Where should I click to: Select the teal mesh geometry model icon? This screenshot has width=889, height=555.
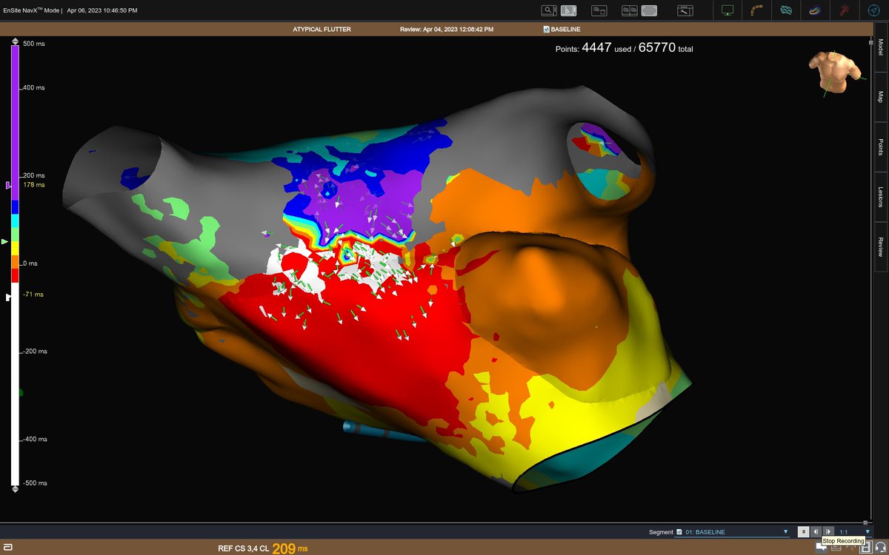(x=786, y=10)
